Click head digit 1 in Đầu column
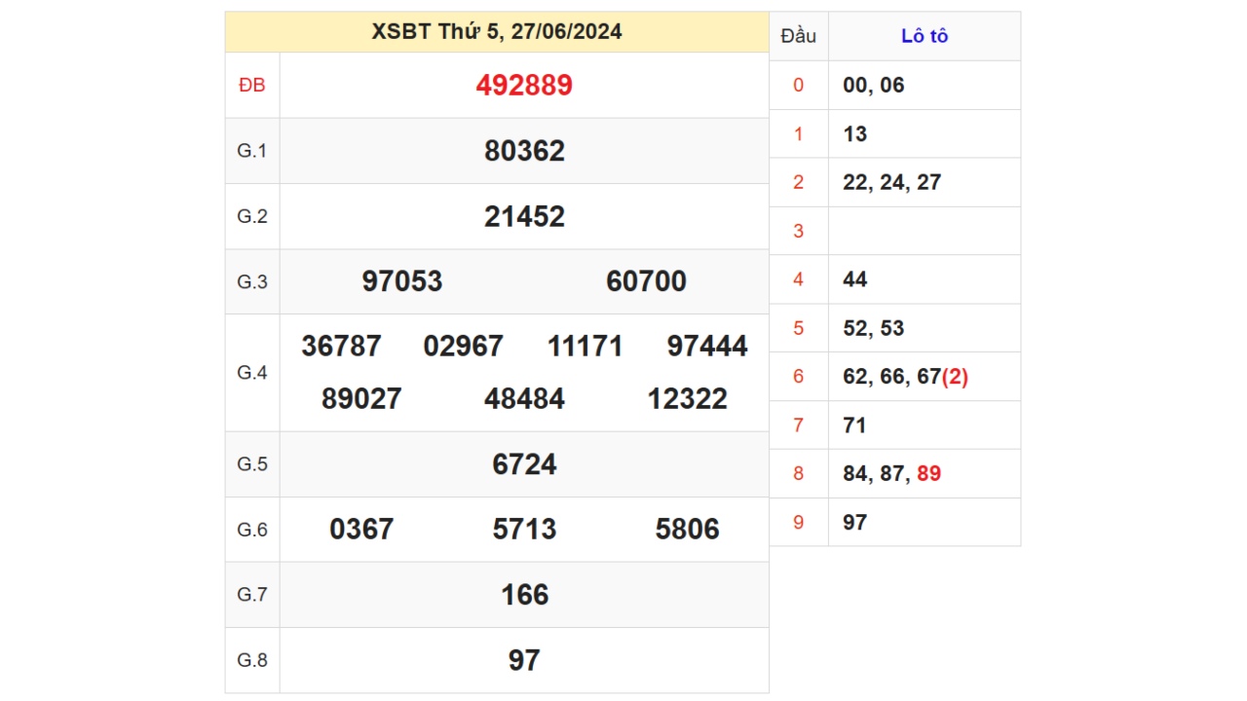 (799, 133)
